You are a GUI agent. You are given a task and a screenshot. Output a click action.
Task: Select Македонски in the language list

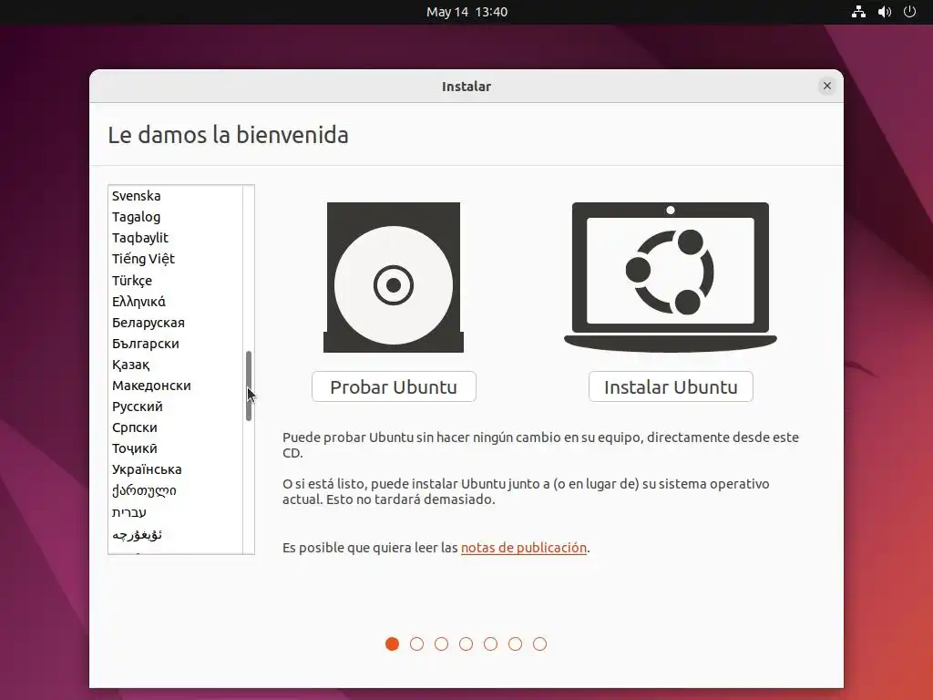[x=176, y=386]
